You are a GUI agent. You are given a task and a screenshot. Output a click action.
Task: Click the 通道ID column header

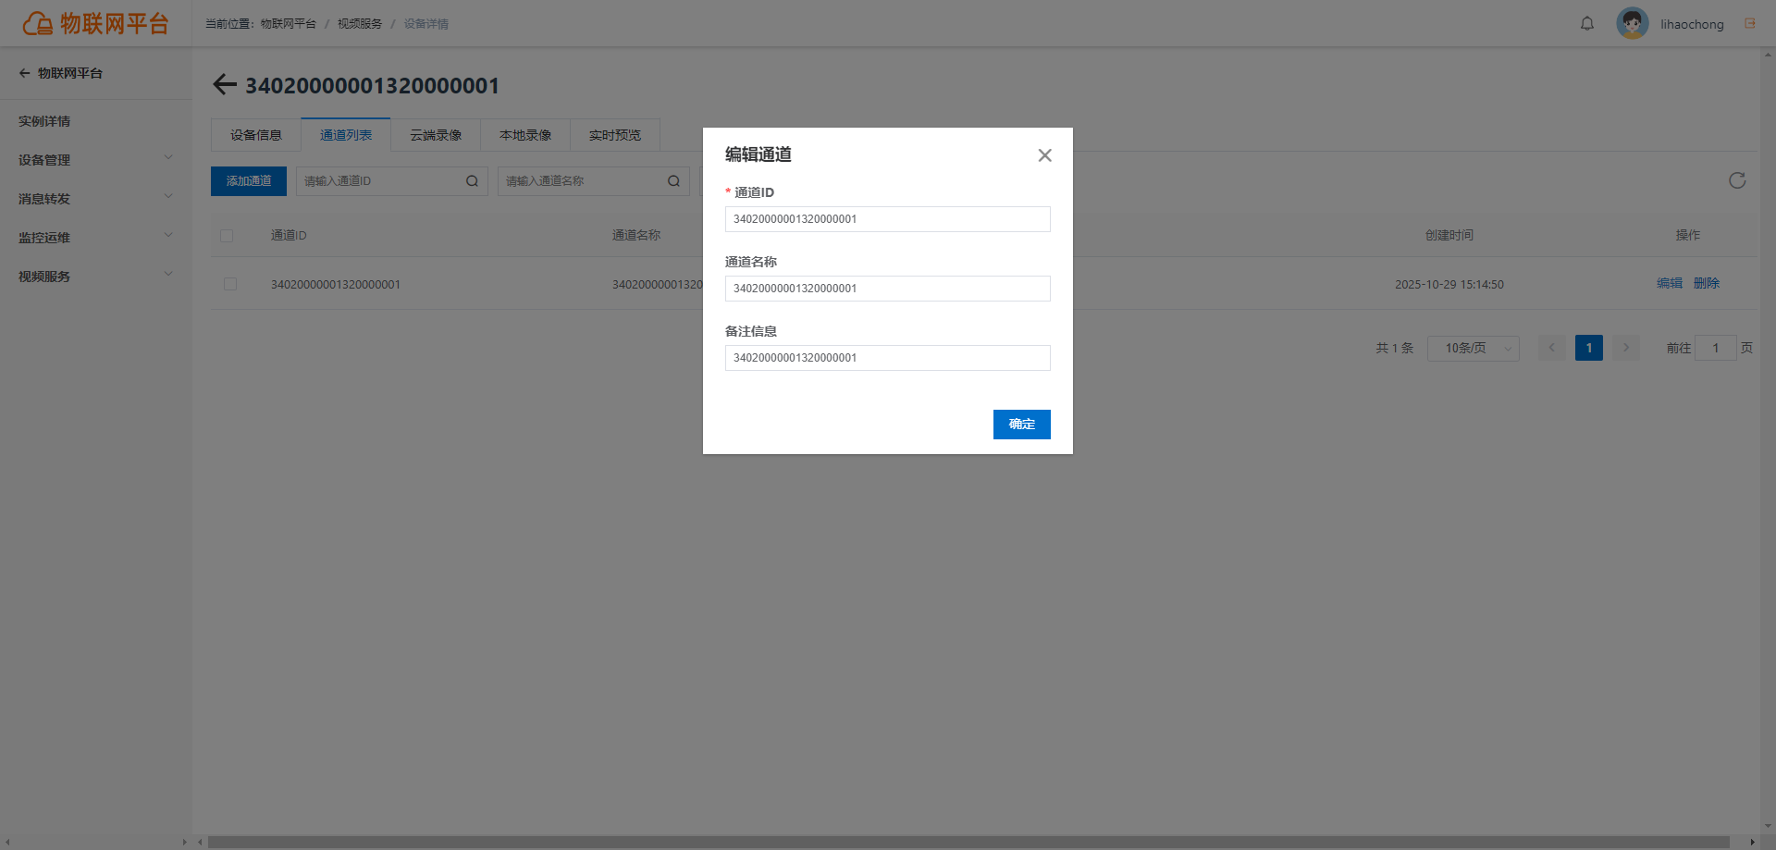click(289, 236)
